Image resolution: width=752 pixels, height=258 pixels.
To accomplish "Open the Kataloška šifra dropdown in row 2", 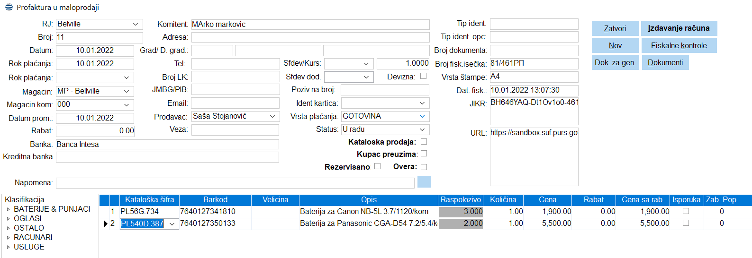I will click(172, 224).
